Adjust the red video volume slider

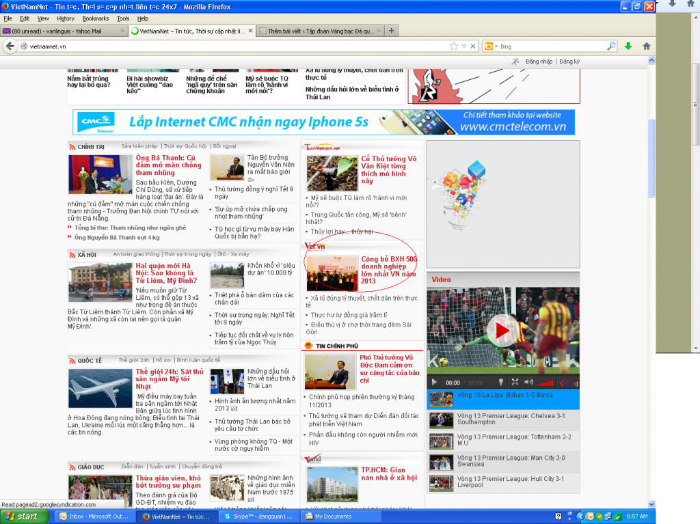pos(545,383)
